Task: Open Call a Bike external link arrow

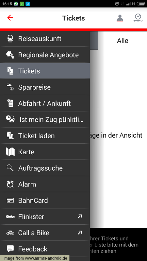Action: point(80,232)
